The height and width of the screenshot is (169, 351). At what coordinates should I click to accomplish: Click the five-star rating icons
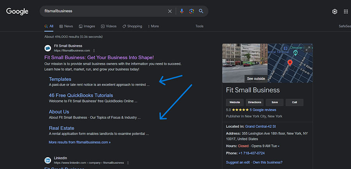pyautogui.click(x=240, y=110)
